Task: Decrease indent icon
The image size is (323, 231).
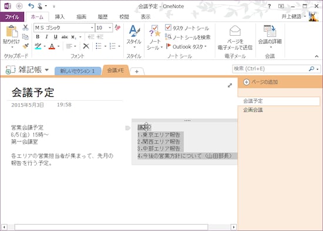Action: [91, 37]
